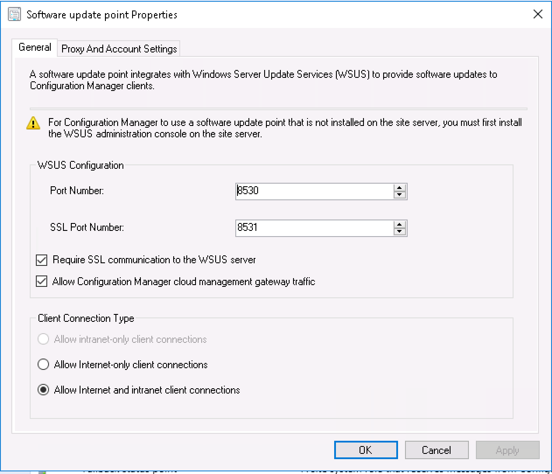The image size is (552, 474).
Task: Click inside the SSL Port Number field
Action: click(x=314, y=228)
